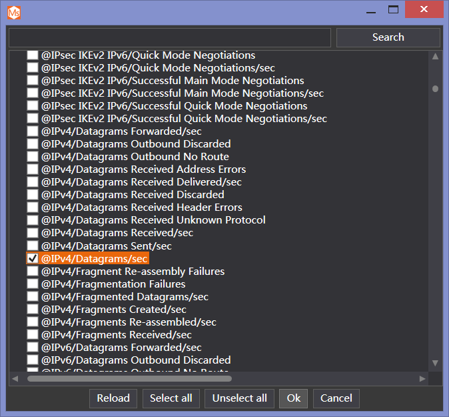Check @IPv4/Datagrams Outbound No Route

point(33,157)
